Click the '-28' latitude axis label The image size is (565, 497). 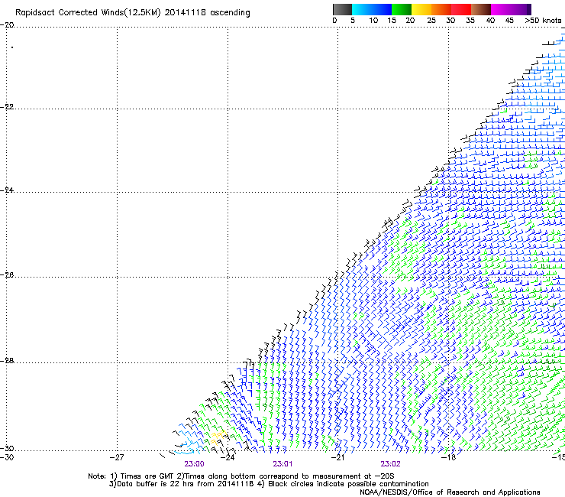(x=7, y=361)
